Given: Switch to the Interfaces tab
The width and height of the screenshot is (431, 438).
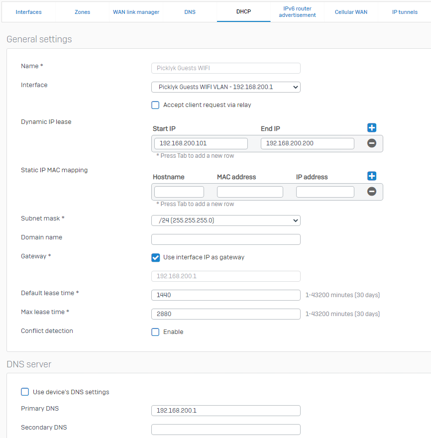Looking at the screenshot, I should [x=28, y=12].
